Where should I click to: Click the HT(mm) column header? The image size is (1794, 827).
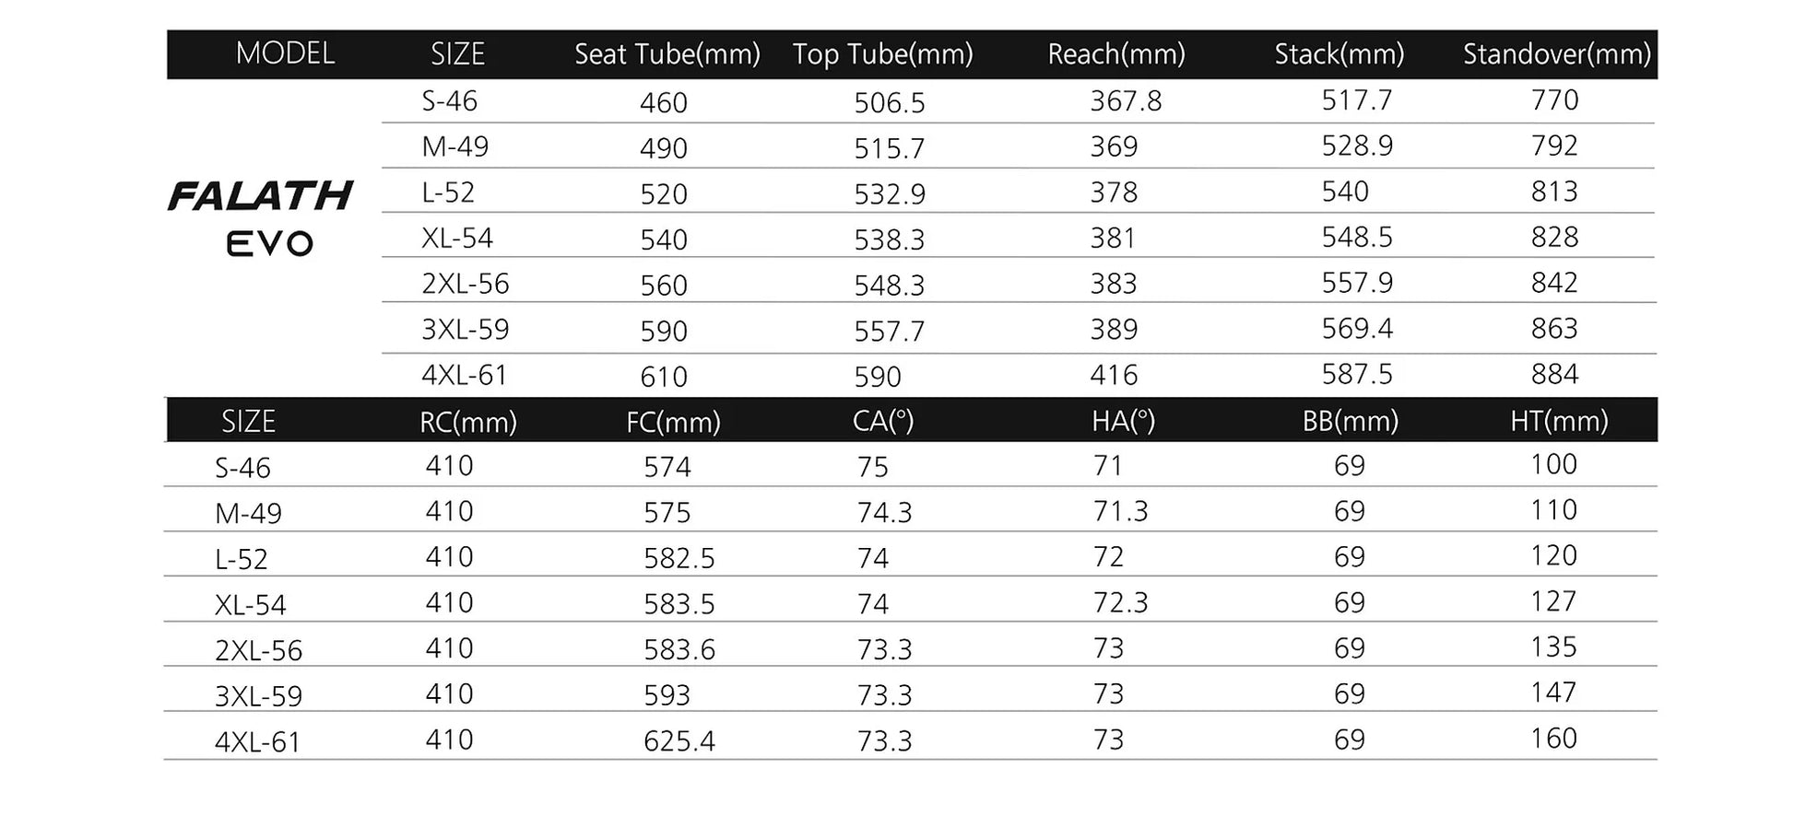click(x=1558, y=421)
